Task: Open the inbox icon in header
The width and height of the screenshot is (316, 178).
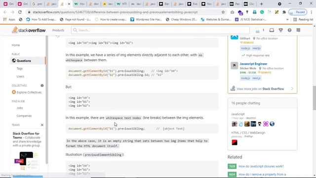Action: click(272, 30)
